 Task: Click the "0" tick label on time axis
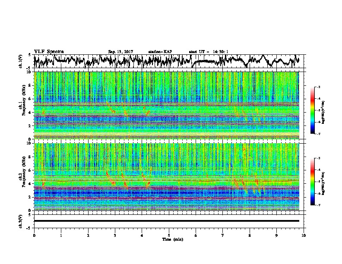pyautogui.click(x=34, y=236)
